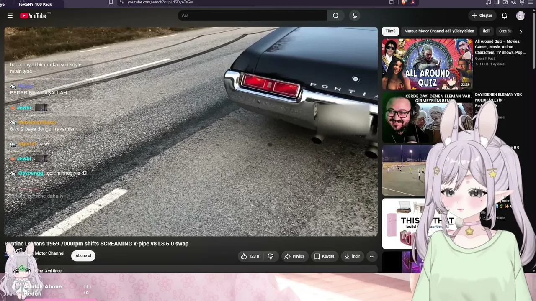Select the Tümü filter chip

[390, 31]
